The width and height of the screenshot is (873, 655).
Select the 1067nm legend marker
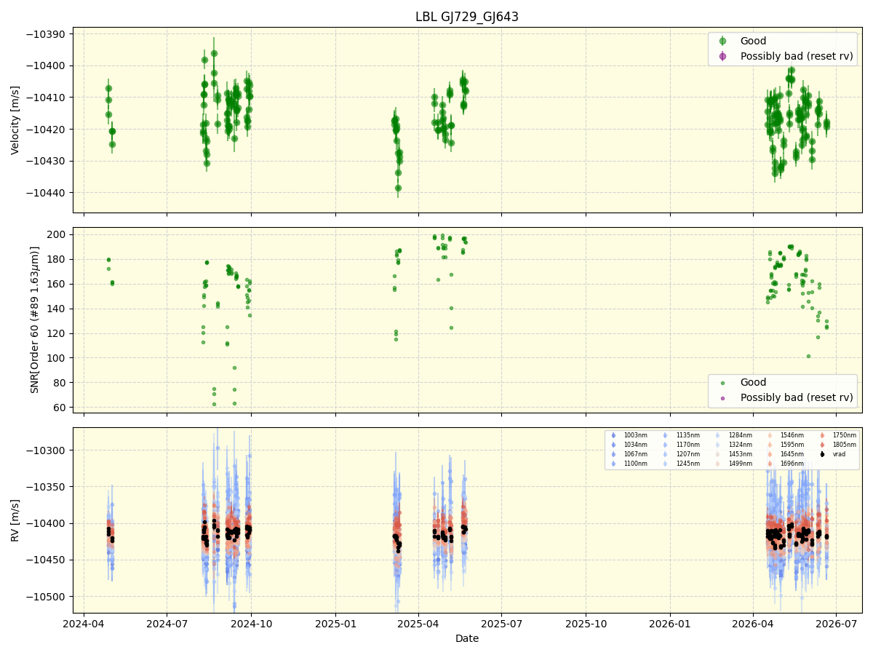tap(613, 454)
